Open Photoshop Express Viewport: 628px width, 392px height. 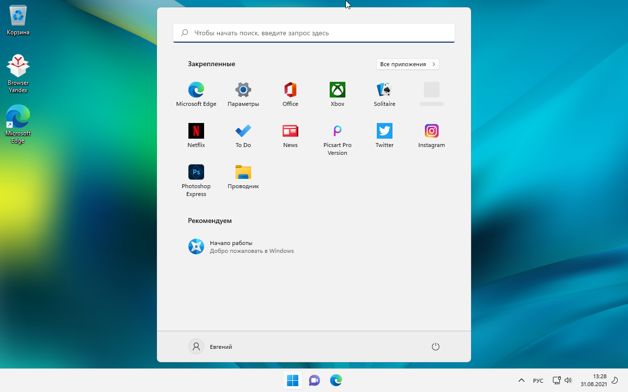[x=196, y=181]
